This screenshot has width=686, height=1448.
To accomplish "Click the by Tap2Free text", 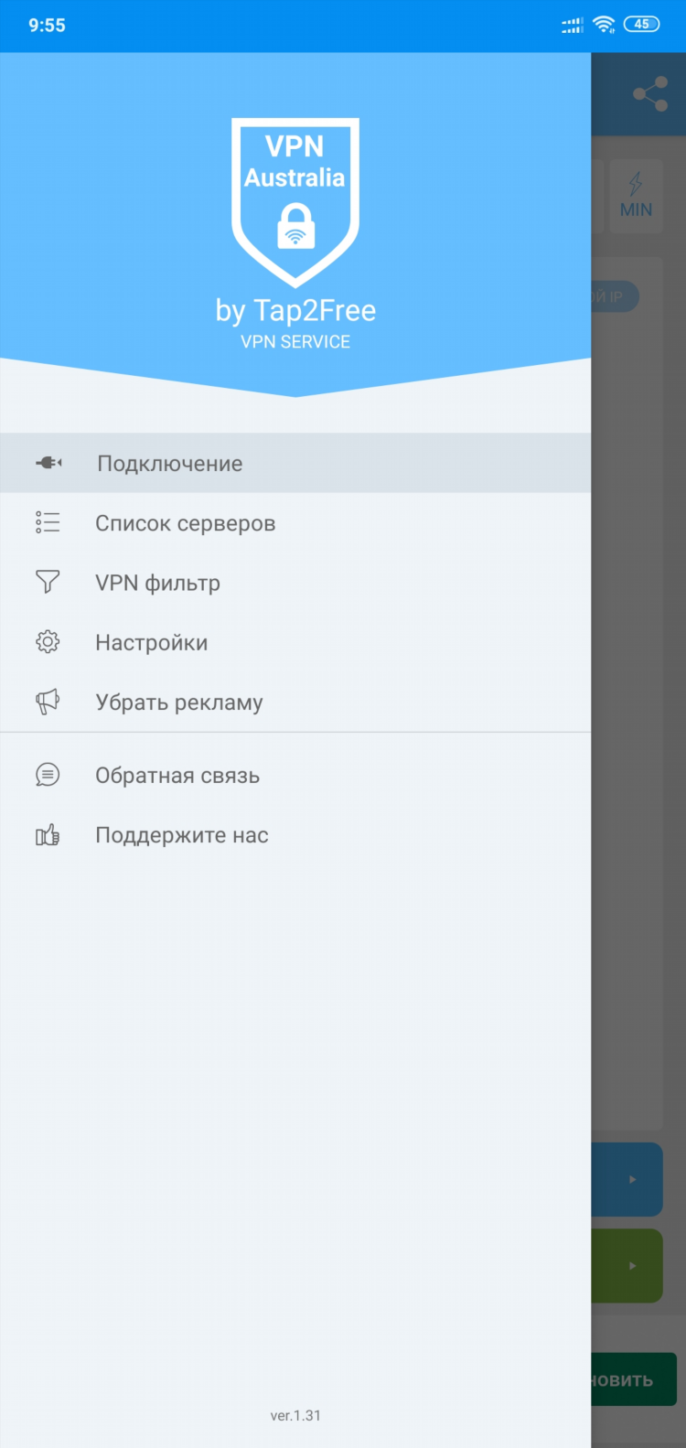I will [295, 311].
